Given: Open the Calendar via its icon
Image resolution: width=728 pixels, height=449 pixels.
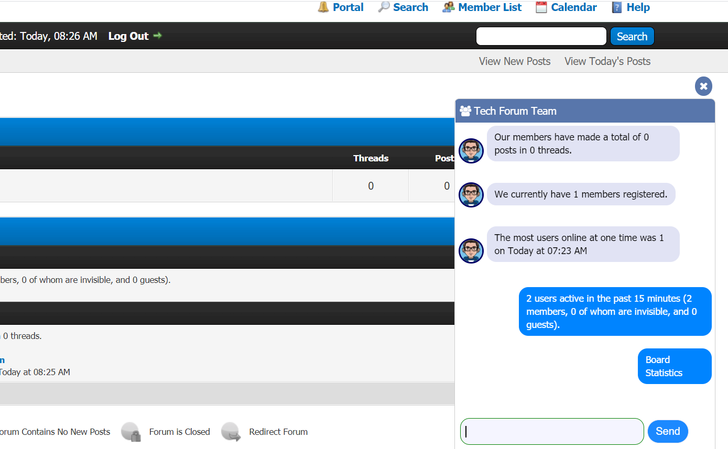Looking at the screenshot, I should [541, 7].
